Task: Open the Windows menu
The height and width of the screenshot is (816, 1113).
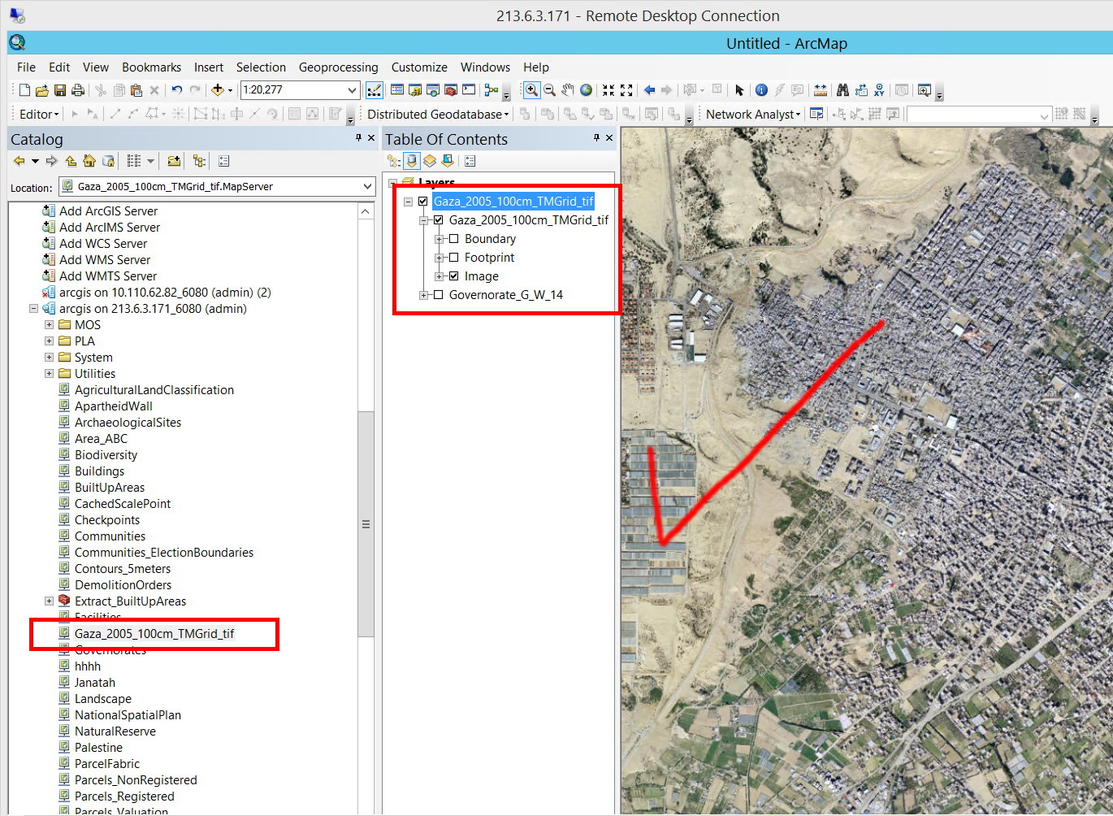Action: tap(485, 67)
